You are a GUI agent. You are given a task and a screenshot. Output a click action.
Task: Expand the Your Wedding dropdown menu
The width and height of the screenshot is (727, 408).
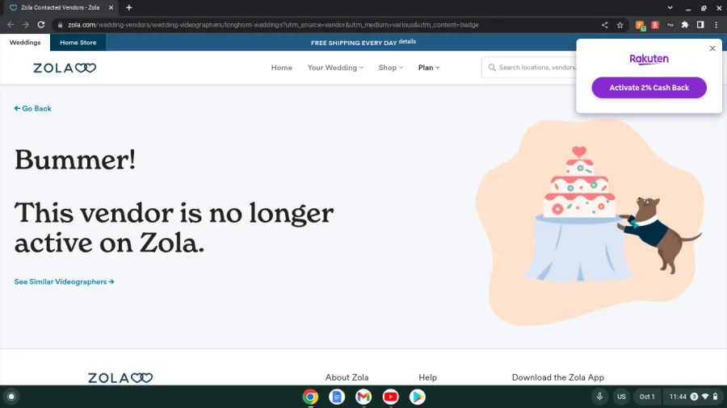click(335, 68)
